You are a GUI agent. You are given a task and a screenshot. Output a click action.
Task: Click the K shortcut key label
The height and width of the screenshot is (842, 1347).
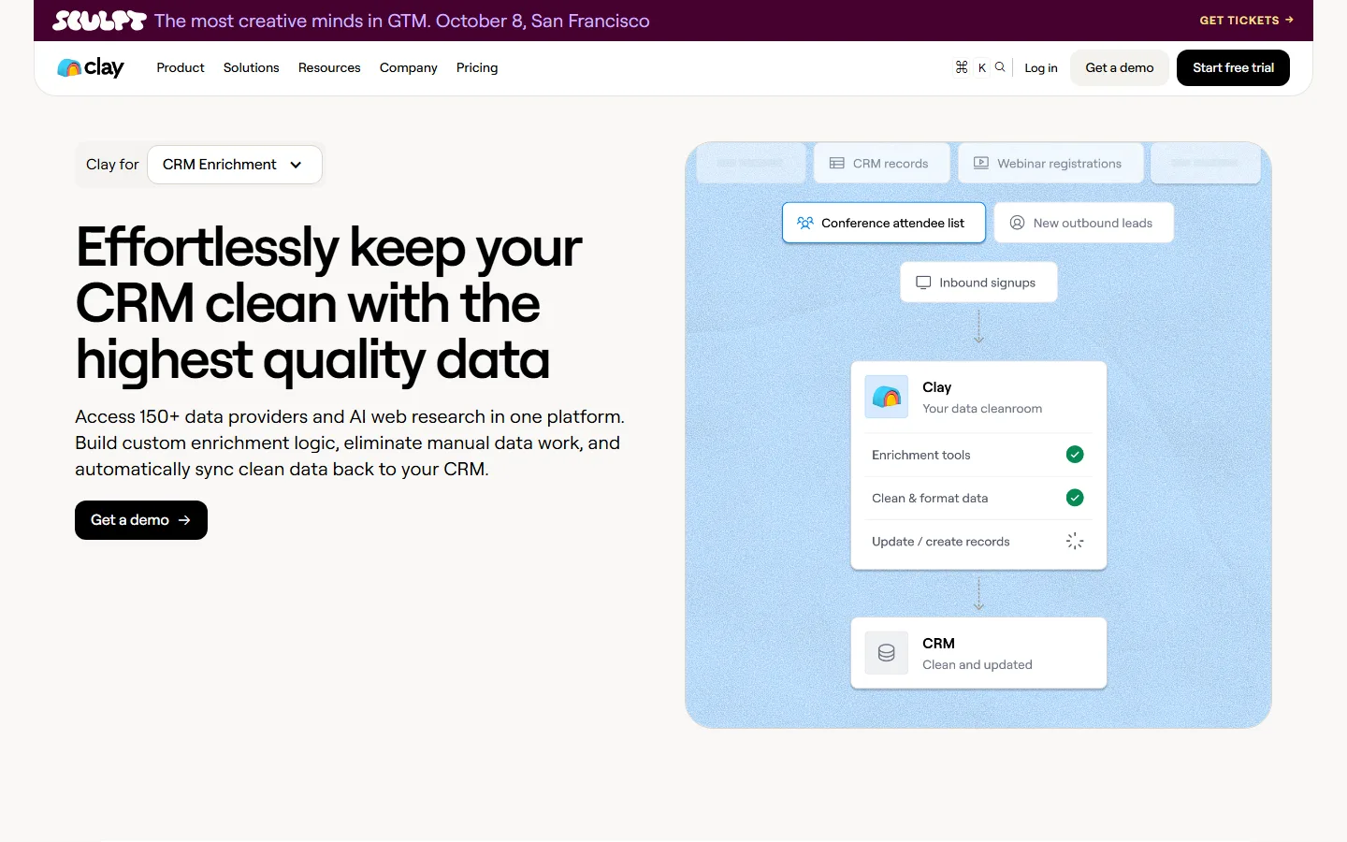[982, 67]
